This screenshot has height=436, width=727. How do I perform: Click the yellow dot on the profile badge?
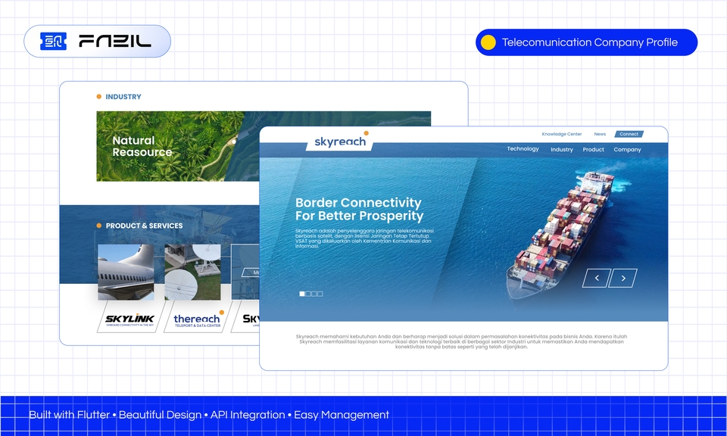pyautogui.click(x=488, y=43)
